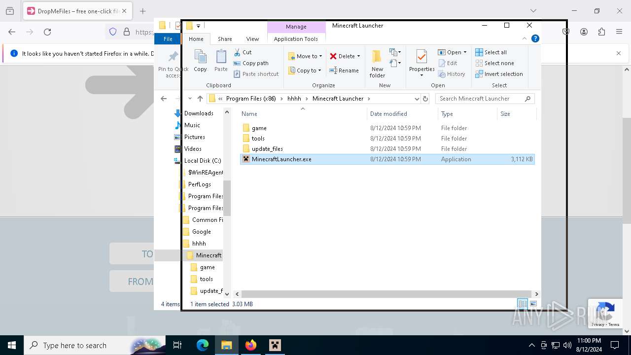The height and width of the screenshot is (355, 631).
Task: Switch to details view layout icon
Action: click(x=523, y=304)
